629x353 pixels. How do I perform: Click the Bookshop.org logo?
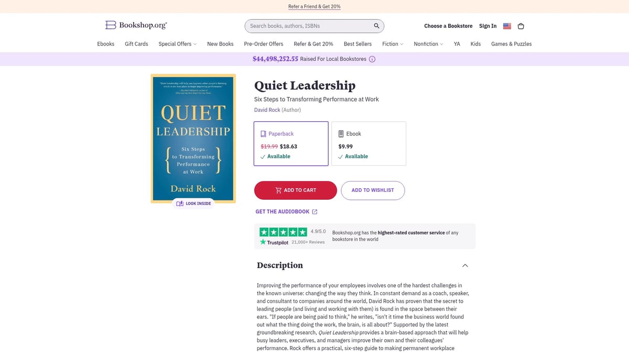pyautogui.click(x=135, y=25)
